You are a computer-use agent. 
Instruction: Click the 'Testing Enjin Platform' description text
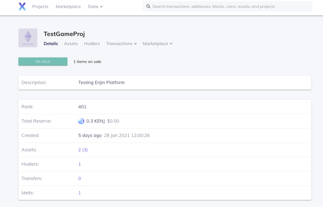pos(101,83)
